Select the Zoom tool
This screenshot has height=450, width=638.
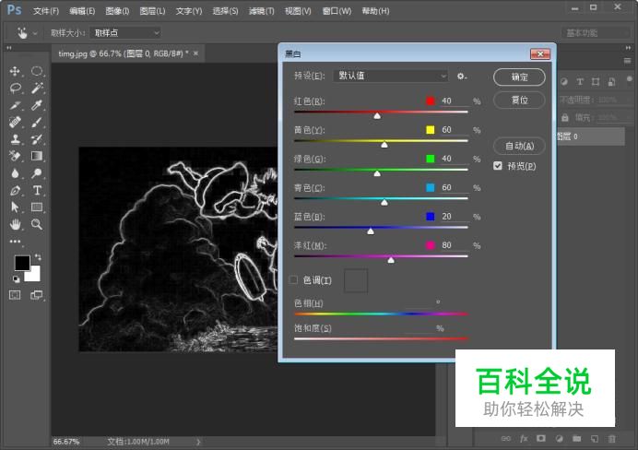click(37, 224)
